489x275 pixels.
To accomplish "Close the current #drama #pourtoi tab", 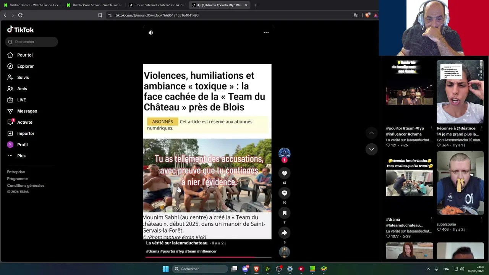I will (x=246, y=5).
